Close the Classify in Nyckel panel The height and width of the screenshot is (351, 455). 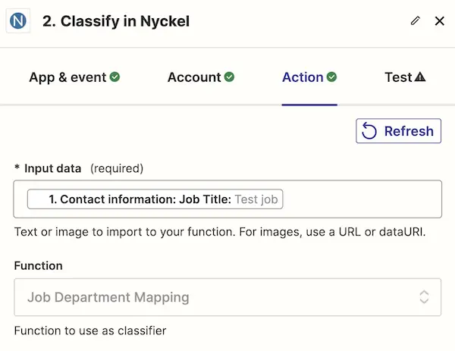(x=440, y=21)
